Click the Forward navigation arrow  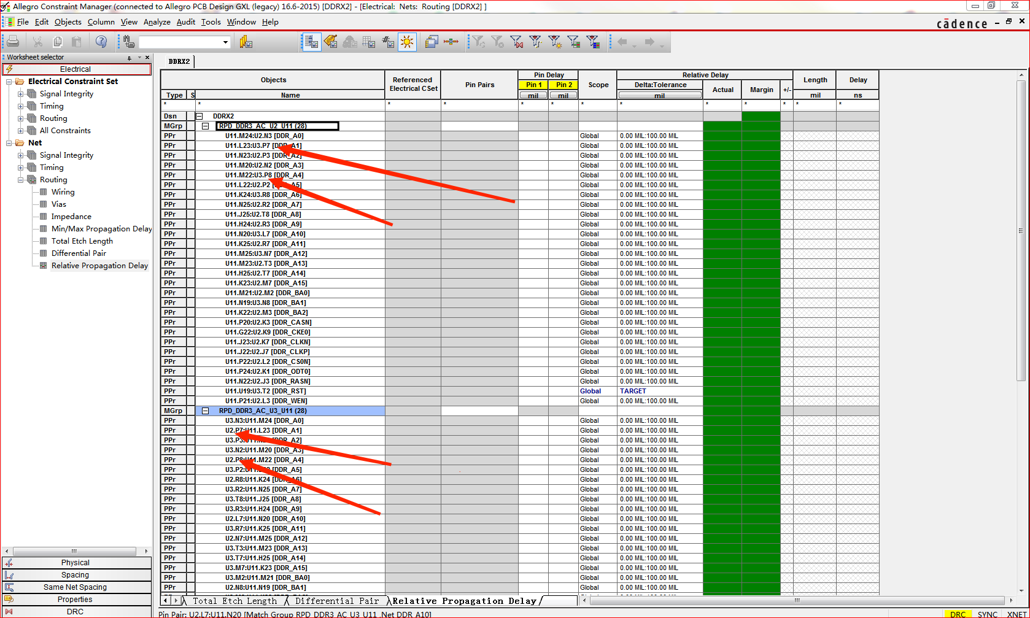[649, 42]
